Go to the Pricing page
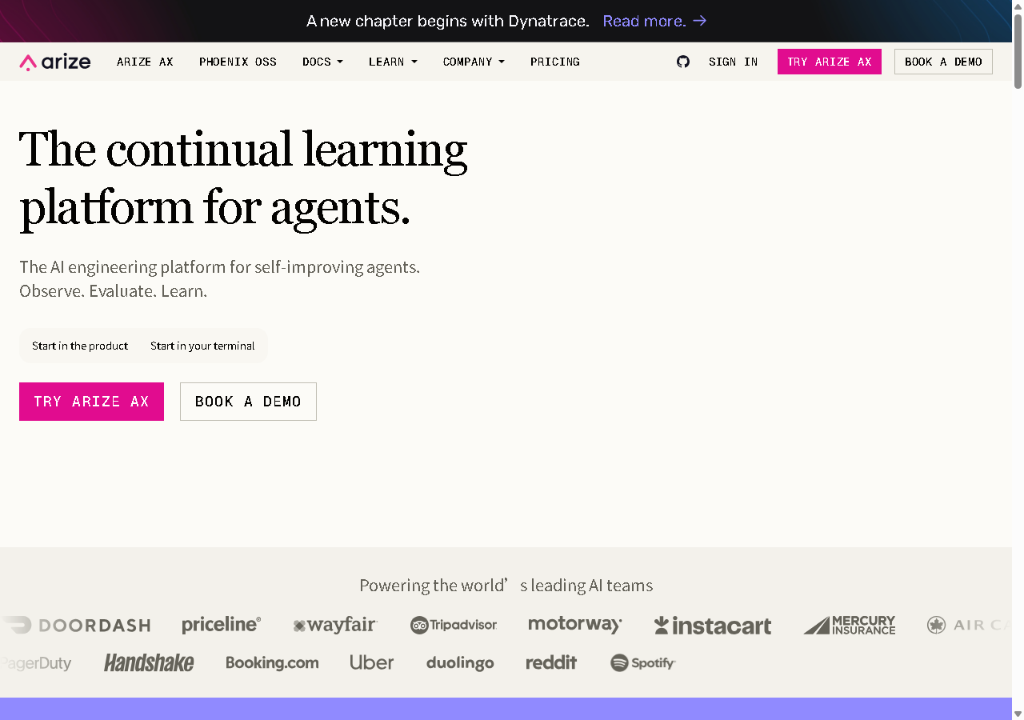Image resolution: width=1024 pixels, height=720 pixels. click(555, 62)
